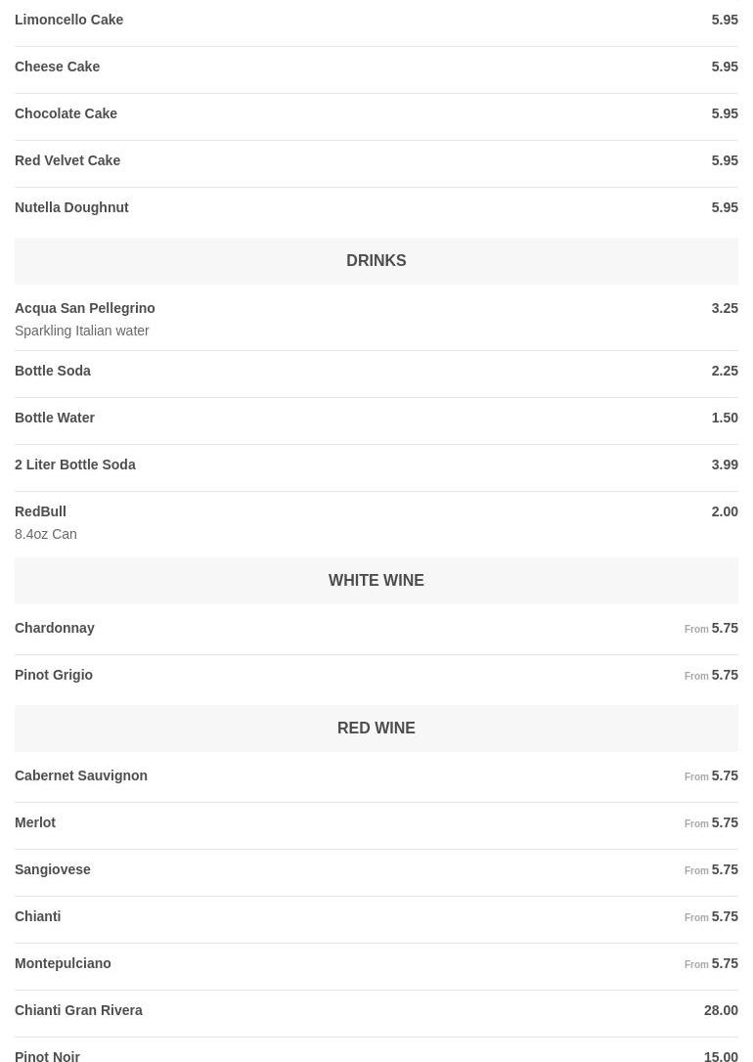Screen dimensions: 753x1062
Task: Click the WHITE WINE section header
Action: coord(376,581)
